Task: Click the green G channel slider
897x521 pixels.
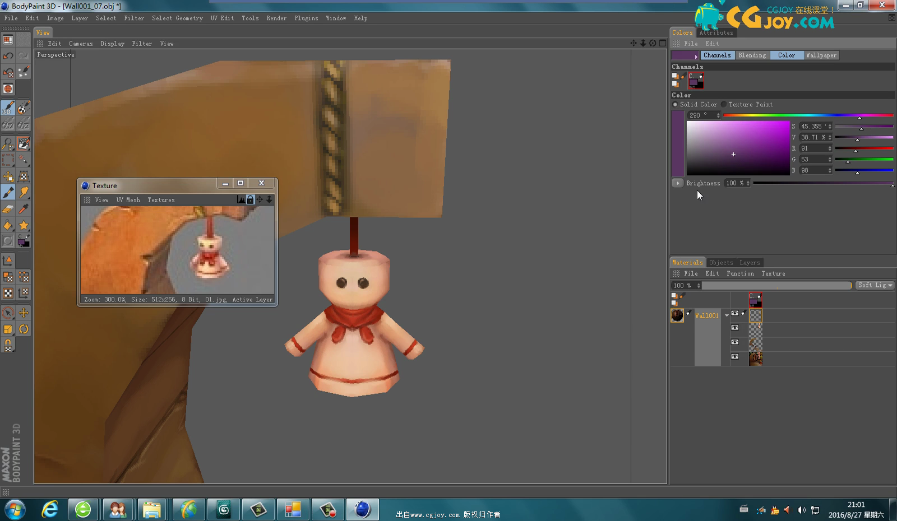Action: tap(864, 160)
